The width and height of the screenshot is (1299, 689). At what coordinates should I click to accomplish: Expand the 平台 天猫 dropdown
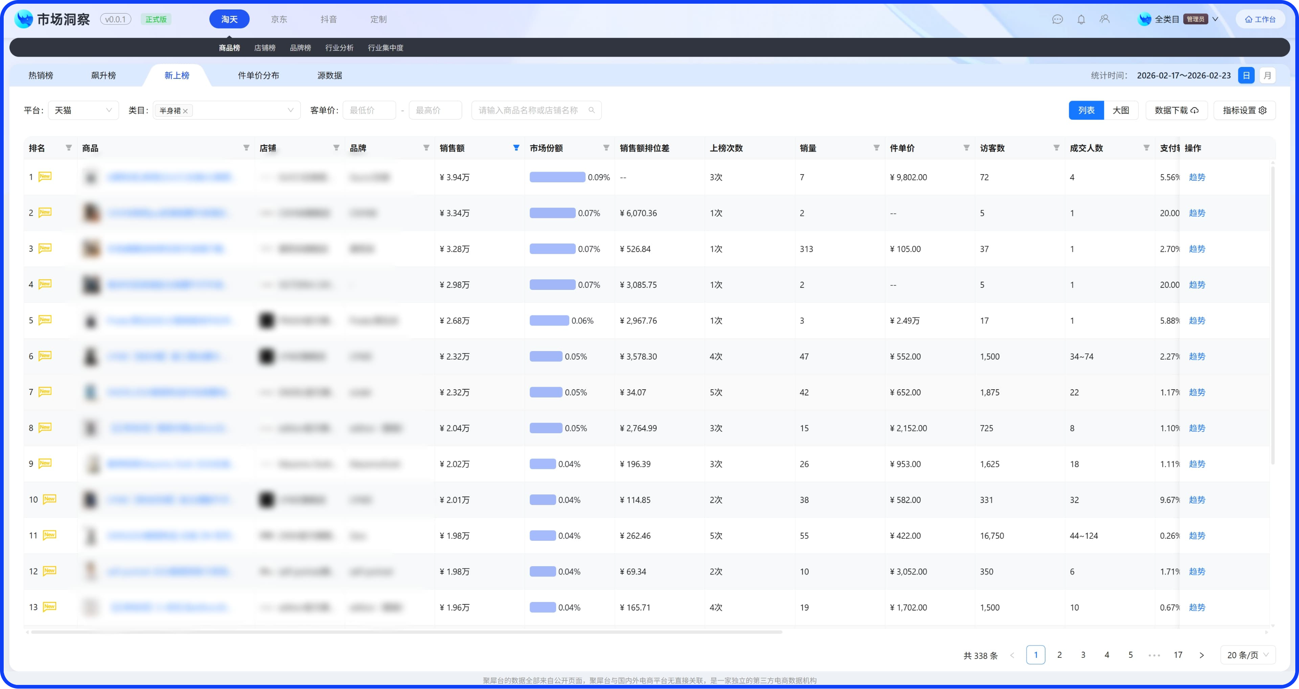click(x=83, y=110)
